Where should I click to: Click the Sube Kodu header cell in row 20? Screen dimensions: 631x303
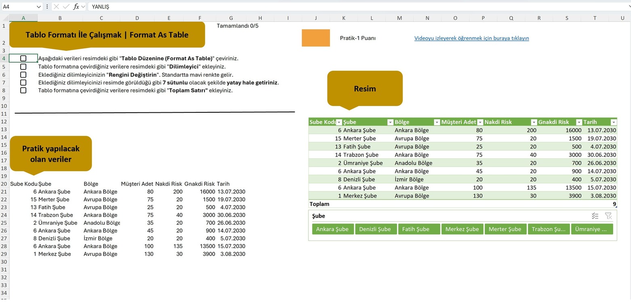pos(23,184)
